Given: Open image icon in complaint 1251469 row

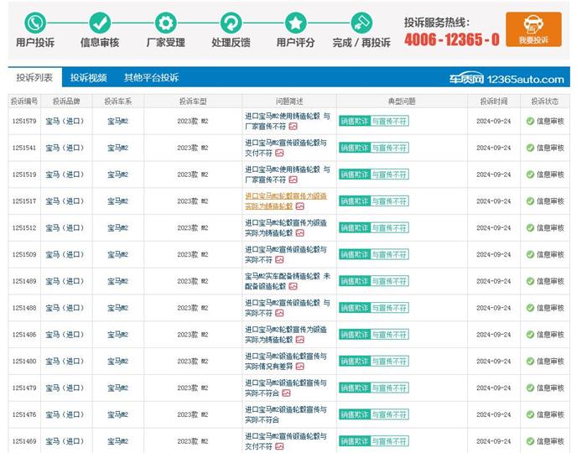Looking at the screenshot, I should [279, 446].
